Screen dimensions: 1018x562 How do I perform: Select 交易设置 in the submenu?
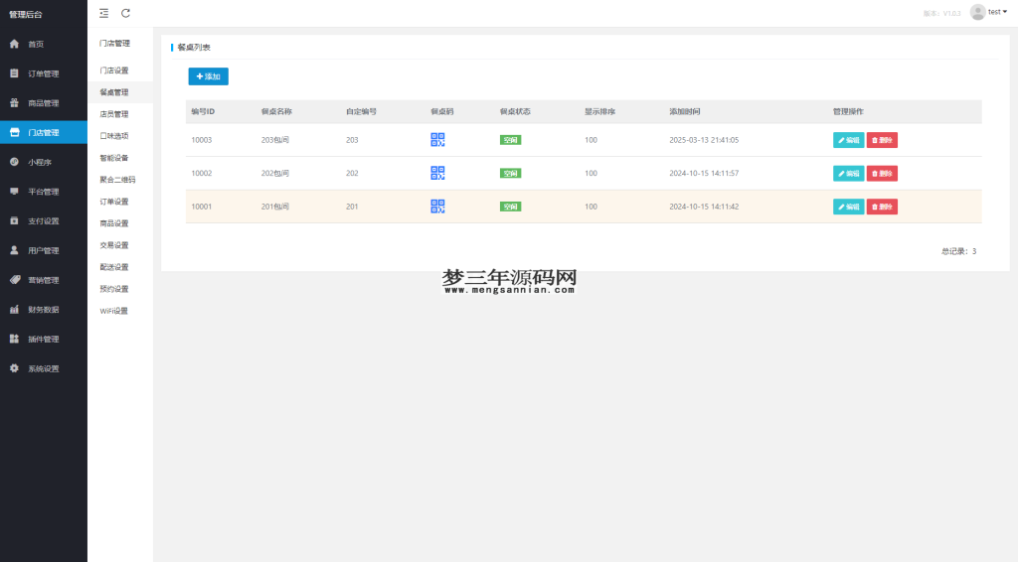click(x=114, y=245)
